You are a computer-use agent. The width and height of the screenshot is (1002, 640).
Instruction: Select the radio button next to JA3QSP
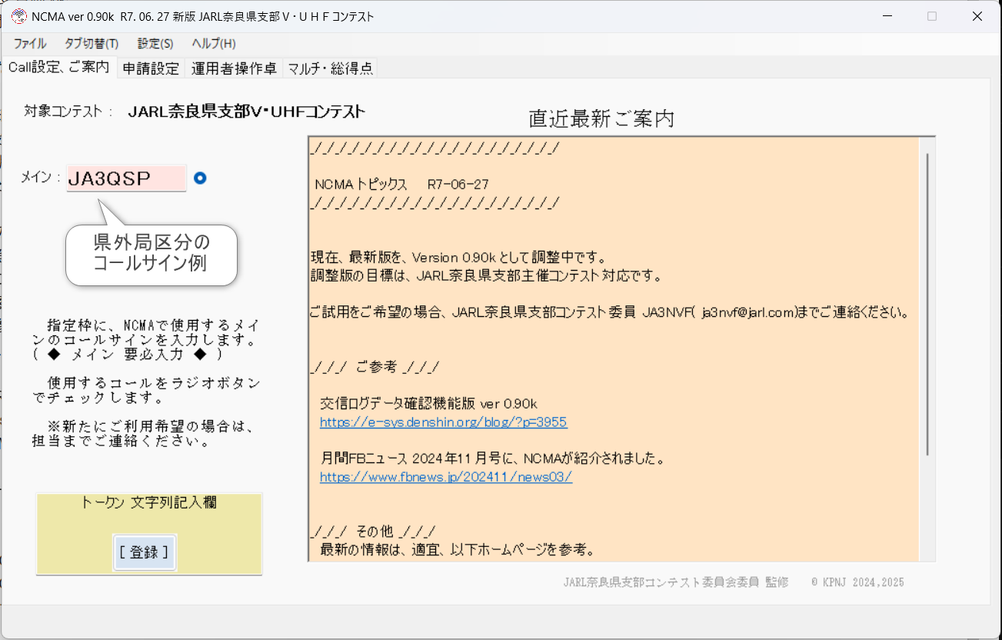[199, 178]
